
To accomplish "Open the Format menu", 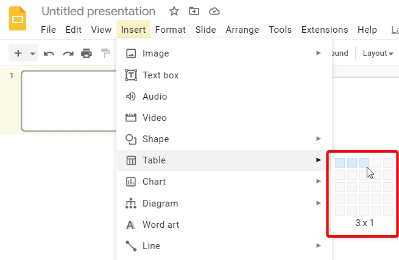I will (x=170, y=30).
